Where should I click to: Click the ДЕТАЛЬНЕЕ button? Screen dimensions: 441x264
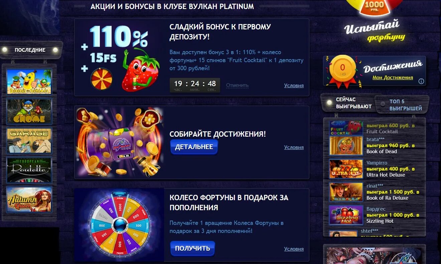click(194, 147)
